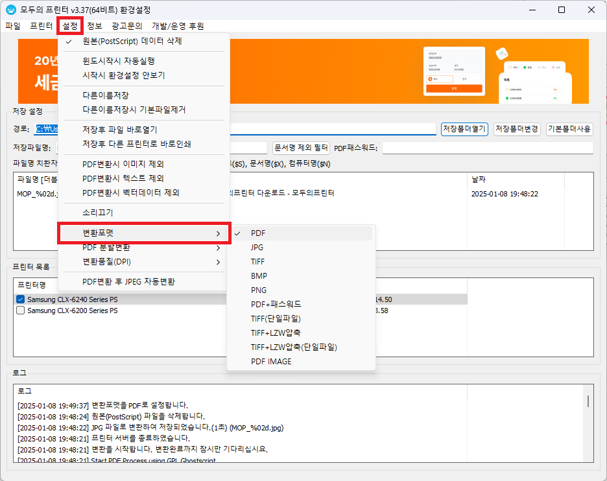Image resolution: width=607 pixels, height=481 pixels.
Task: Choose PDF+패스워드 format
Action: pos(301,305)
